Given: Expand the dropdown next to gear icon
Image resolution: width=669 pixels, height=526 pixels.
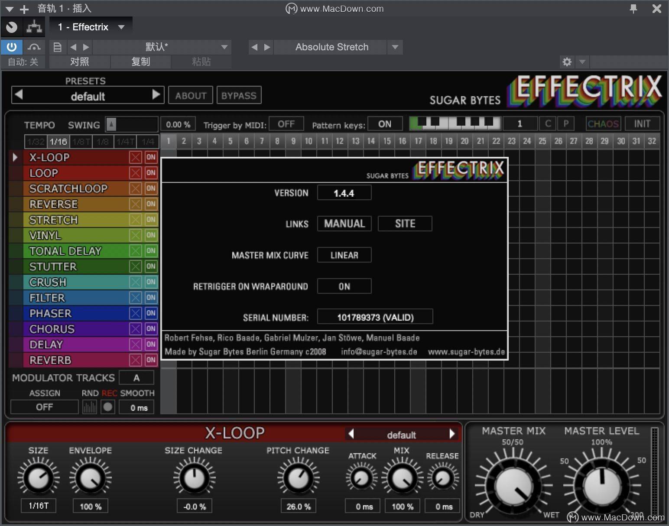Looking at the screenshot, I should 582,62.
